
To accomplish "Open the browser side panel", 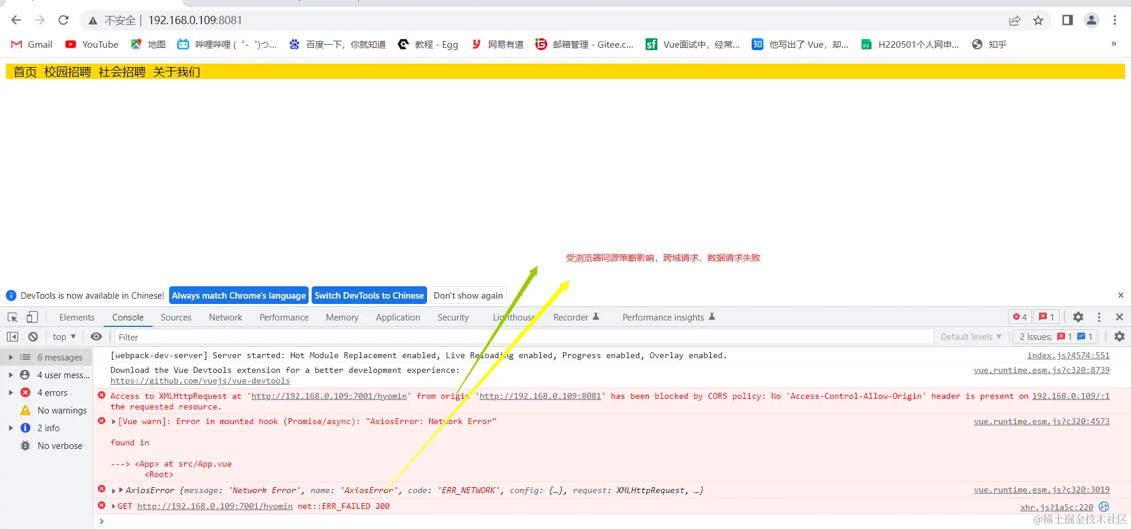I will pyautogui.click(x=1067, y=20).
